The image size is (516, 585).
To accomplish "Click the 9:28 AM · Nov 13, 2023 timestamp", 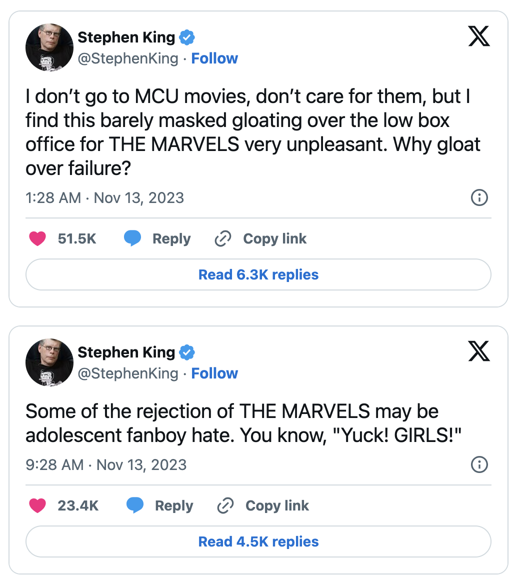I will [106, 465].
